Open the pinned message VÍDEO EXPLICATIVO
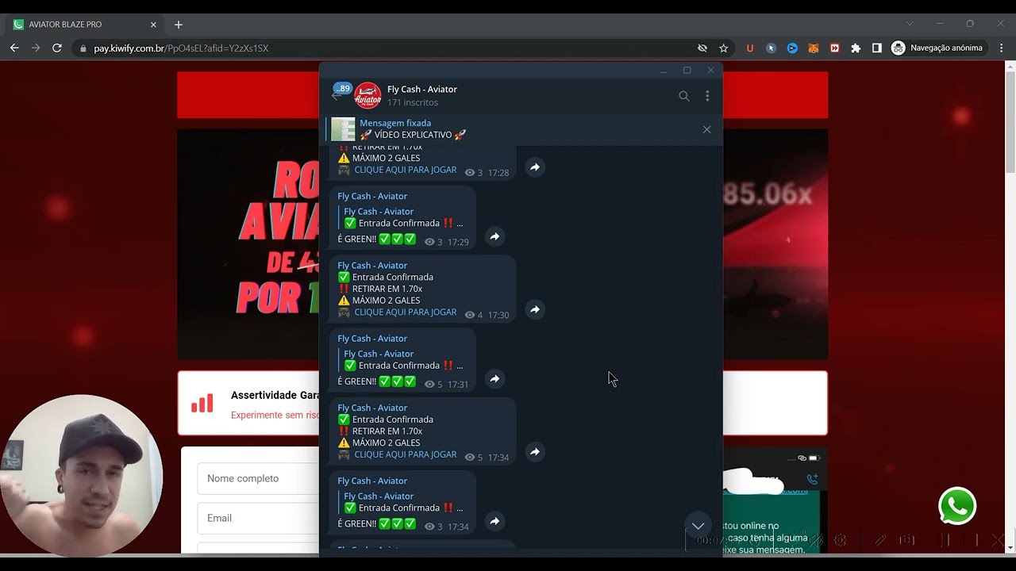The image size is (1016, 571). (x=508, y=129)
